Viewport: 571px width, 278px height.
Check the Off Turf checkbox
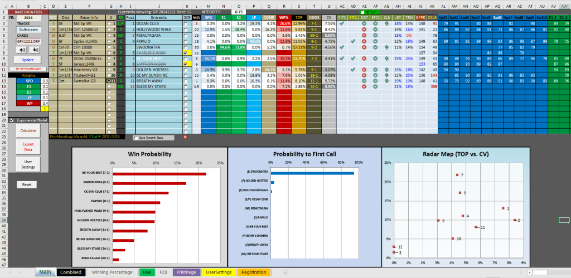tap(362, 11)
